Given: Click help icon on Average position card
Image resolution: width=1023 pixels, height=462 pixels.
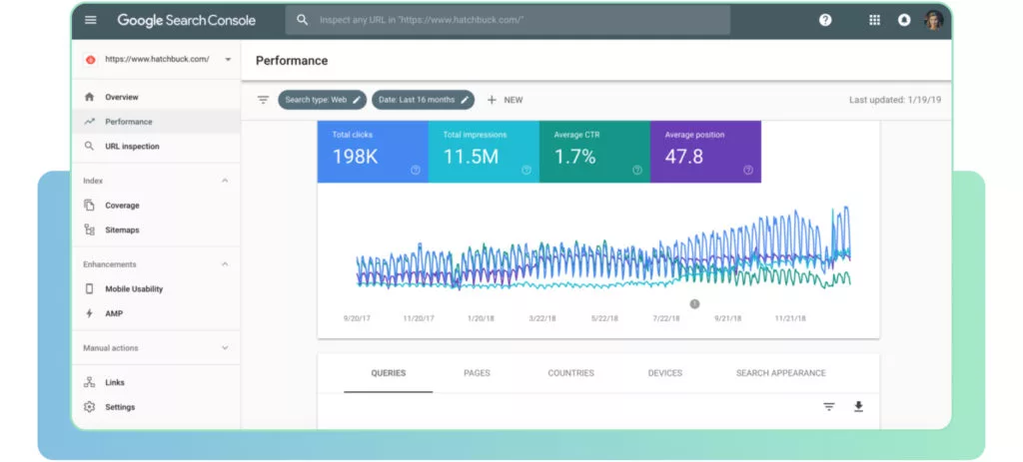Looking at the screenshot, I should point(748,170).
